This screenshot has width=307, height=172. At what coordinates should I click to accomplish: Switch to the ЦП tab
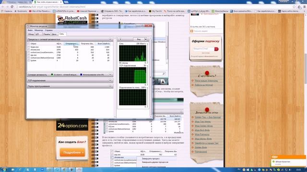coord(38,34)
